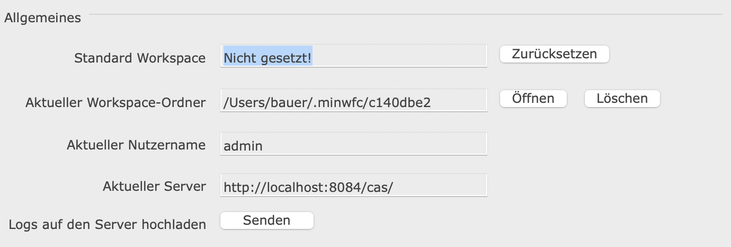Open the current workspace folder via Öffnen
Viewport: 731px width, 247px height.
[x=533, y=99]
